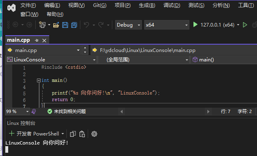Click the horizontal scrollbar left arrow
This screenshot has height=156, width=257.
coord(122,111)
